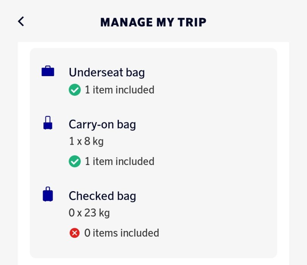Viewport: 307px width, 265px height.
Task: Click the Carry-on bag trolley icon
Action: tap(48, 123)
